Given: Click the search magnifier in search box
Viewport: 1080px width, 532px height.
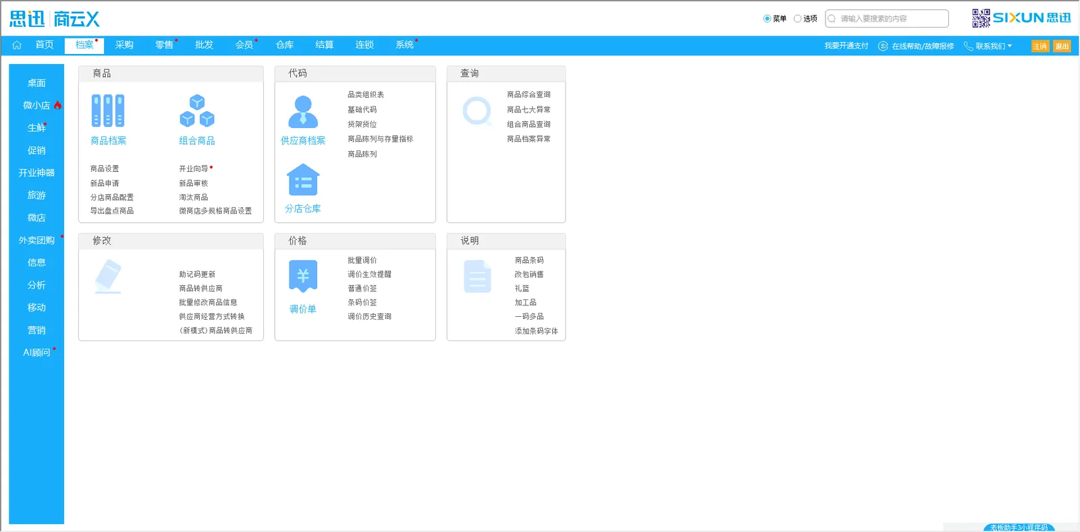Looking at the screenshot, I should (832, 19).
